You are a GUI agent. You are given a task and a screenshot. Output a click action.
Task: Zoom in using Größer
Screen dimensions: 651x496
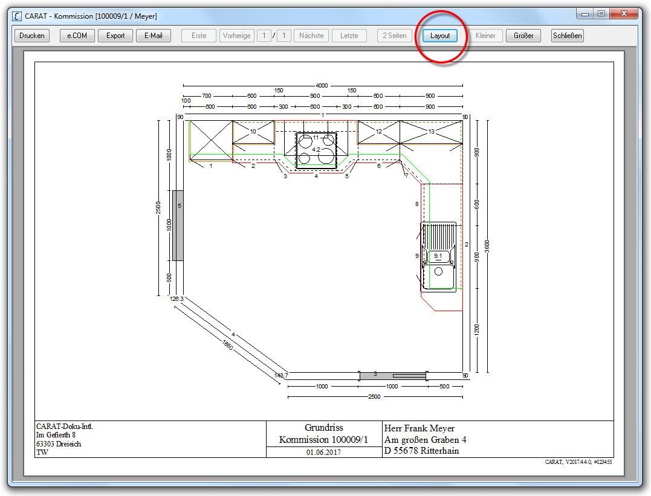point(523,36)
